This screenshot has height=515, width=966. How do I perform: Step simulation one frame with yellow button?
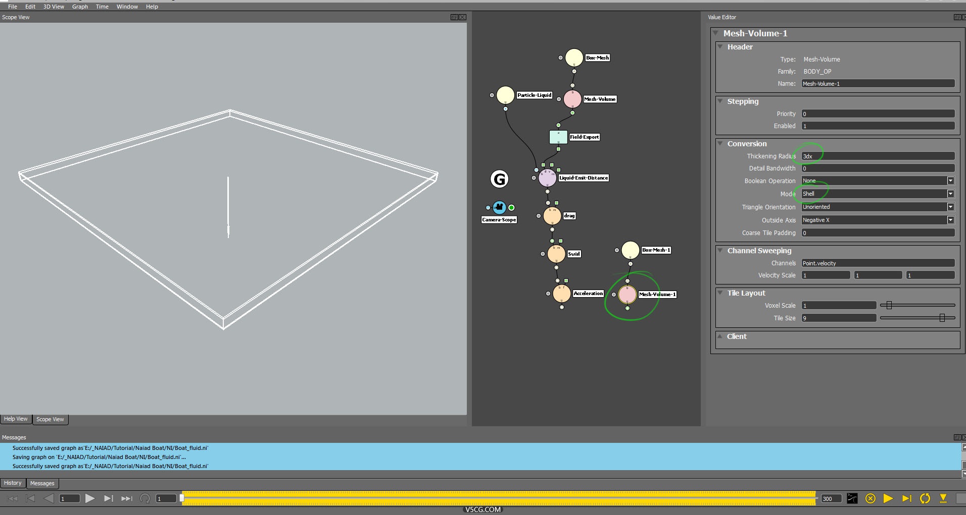click(907, 498)
